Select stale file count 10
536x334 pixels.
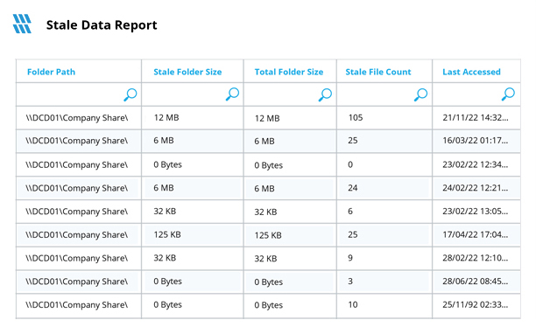[353, 304]
